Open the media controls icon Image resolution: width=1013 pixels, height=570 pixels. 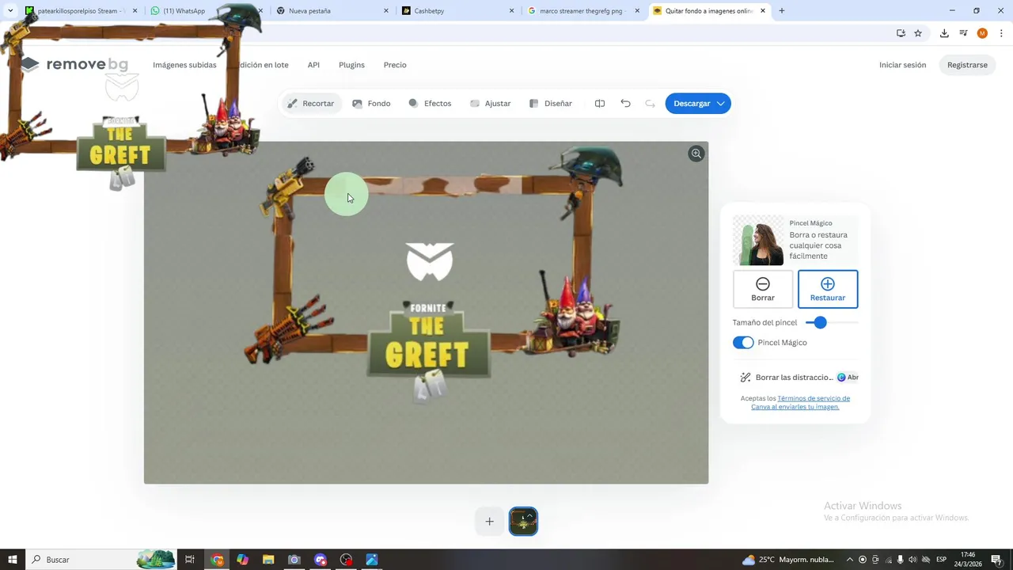(x=963, y=33)
